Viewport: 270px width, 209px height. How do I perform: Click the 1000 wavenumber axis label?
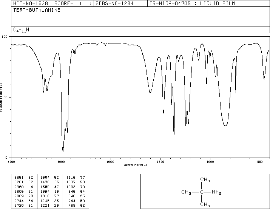click(210, 162)
